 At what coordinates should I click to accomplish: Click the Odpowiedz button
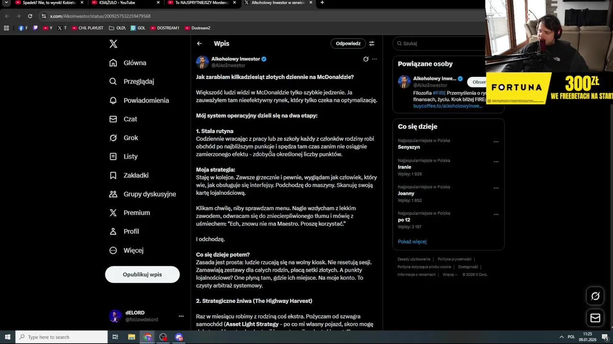(348, 43)
